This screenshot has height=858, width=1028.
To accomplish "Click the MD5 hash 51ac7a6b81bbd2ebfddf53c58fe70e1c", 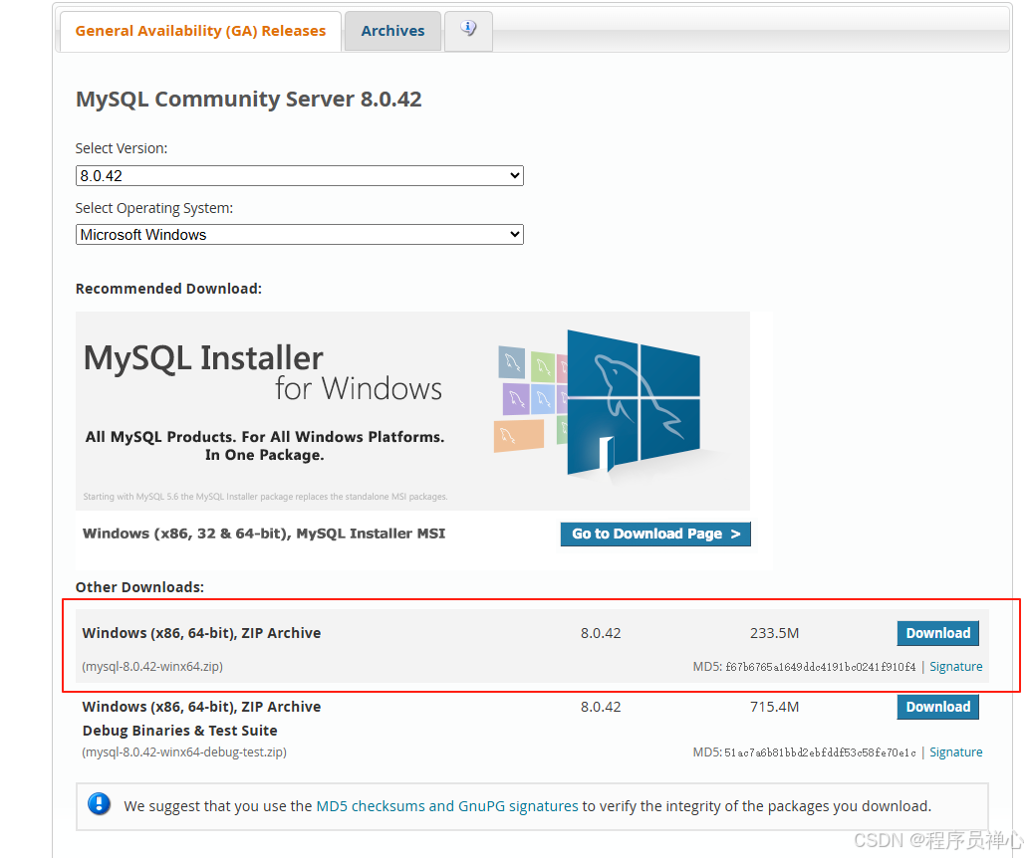I will click(820, 752).
